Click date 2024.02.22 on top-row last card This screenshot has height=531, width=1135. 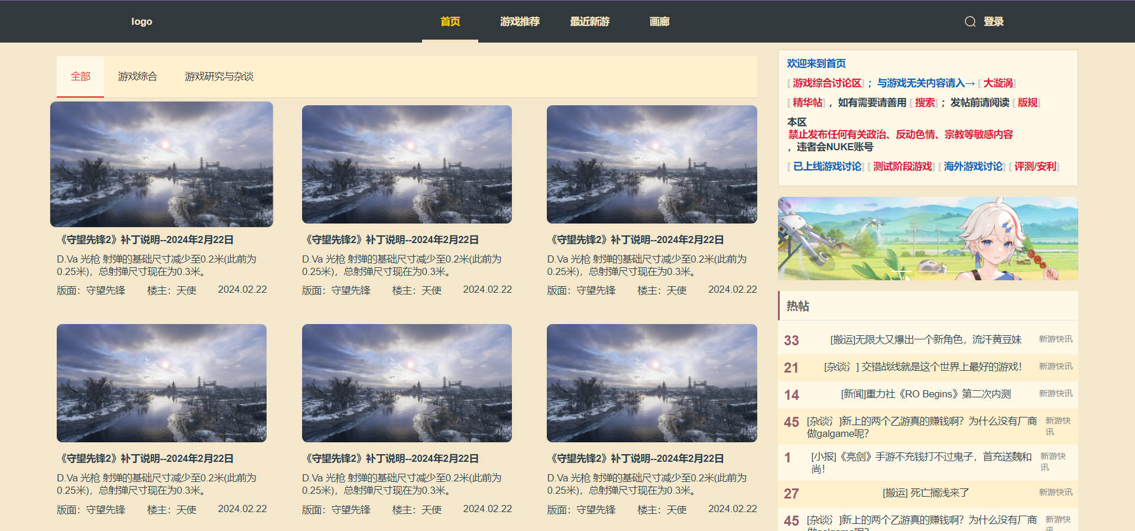pos(732,289)
